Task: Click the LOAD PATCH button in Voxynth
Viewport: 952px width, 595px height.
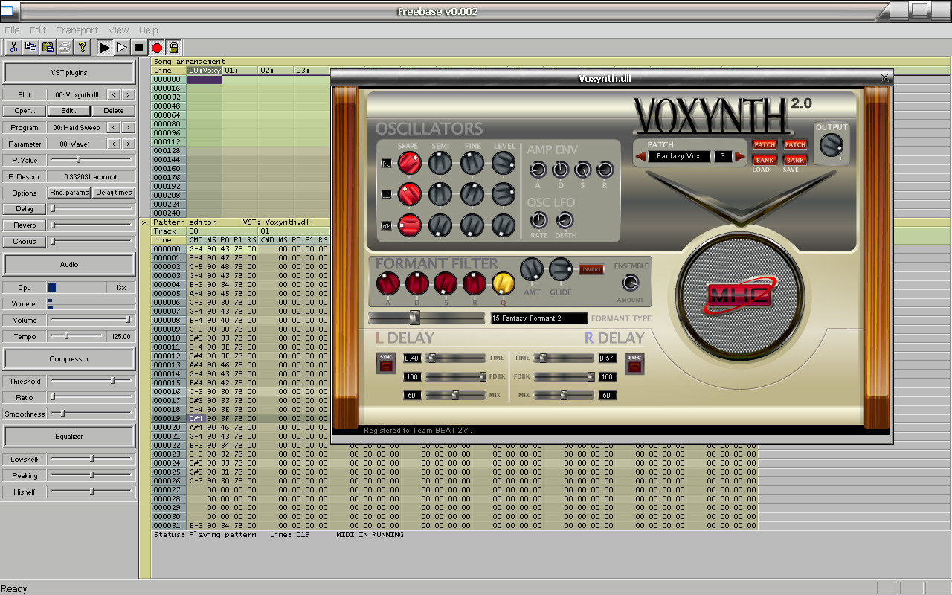Action: (765, 144)
